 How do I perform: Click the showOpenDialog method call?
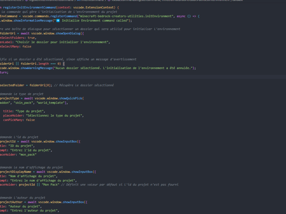[68, 33]
